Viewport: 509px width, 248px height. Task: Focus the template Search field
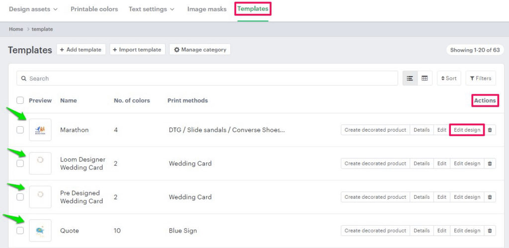(209, 79)
